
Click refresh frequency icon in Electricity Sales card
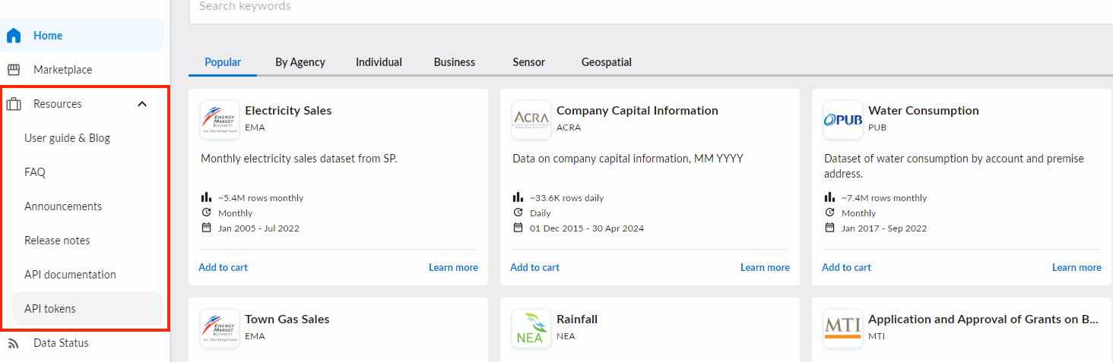tap(206, 212)
